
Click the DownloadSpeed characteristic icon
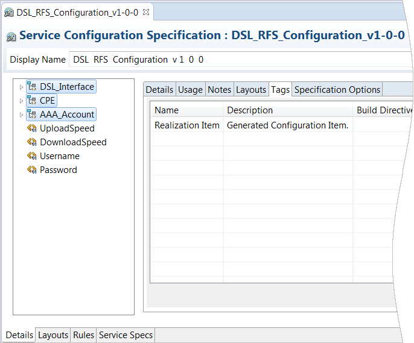pyautogui.click(x=32, y=142)
